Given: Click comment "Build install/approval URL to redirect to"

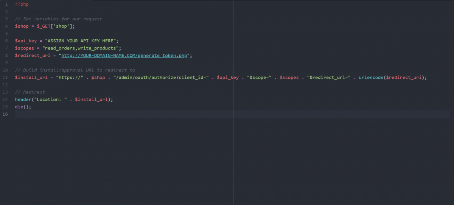Looking at the screenshot, I should 75,70.
